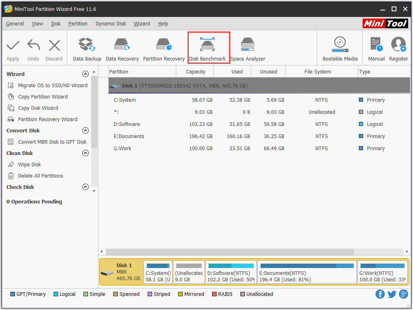Select the E:Documents partition row
413x310 pixels.
pos(259,136)
